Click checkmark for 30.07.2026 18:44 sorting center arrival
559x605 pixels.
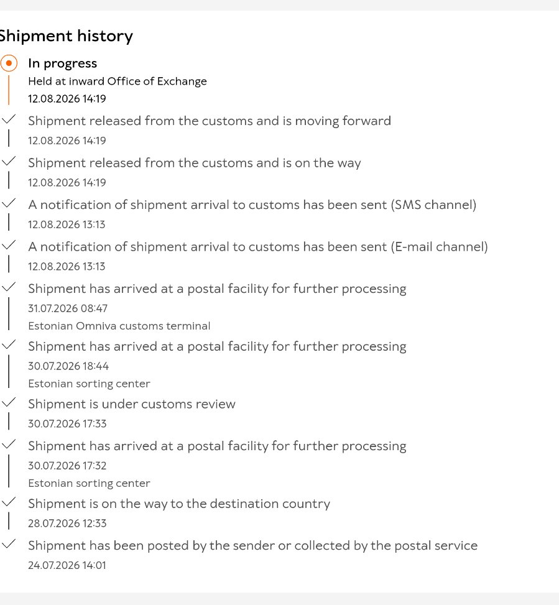pyautogui.click(x=9, y=344)
